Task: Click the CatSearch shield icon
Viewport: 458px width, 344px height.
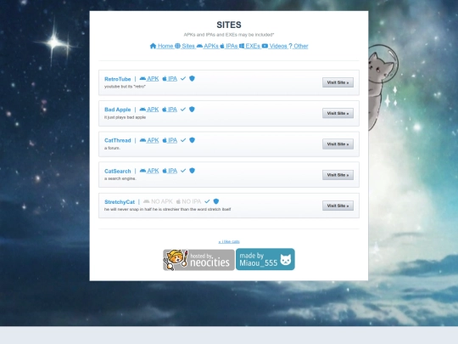Action: coord(192,171)
